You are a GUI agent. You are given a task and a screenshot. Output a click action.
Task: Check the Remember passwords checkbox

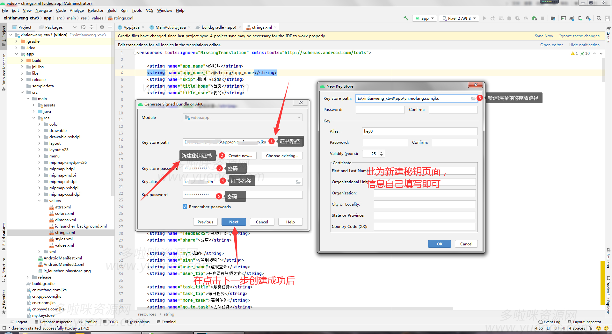pos(185,207)
